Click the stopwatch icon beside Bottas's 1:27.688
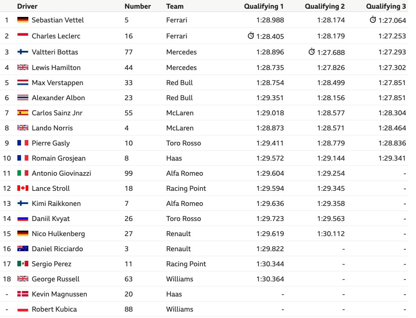 (x=312, y=52)
